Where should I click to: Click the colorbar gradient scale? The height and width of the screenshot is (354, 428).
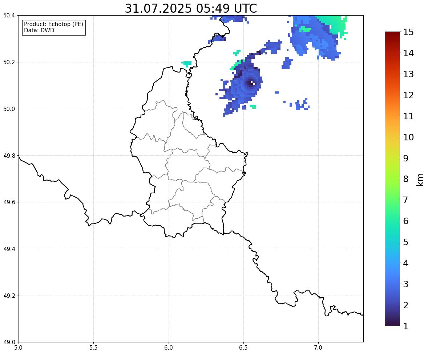(x=392, y=179)
